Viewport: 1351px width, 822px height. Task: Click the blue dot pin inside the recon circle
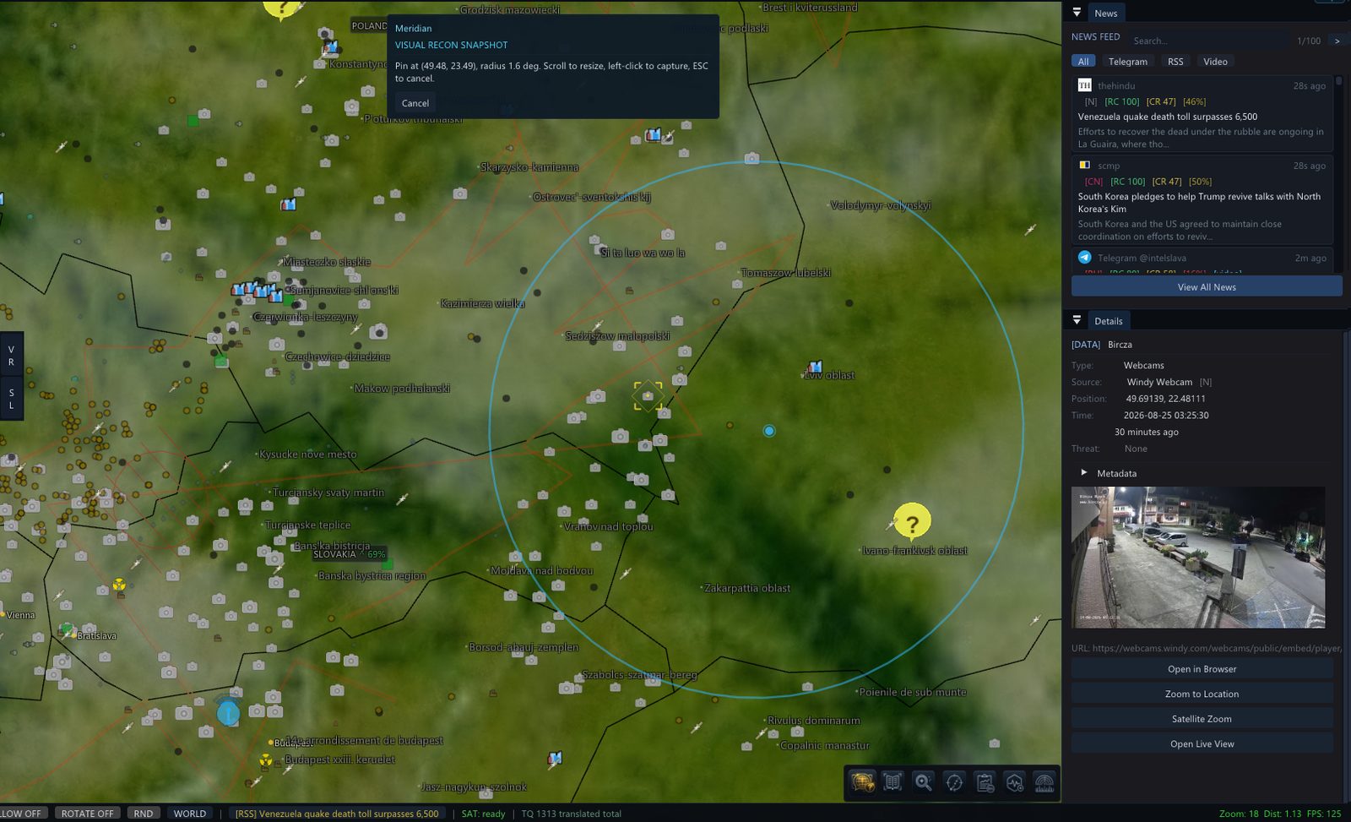(769, 431)
